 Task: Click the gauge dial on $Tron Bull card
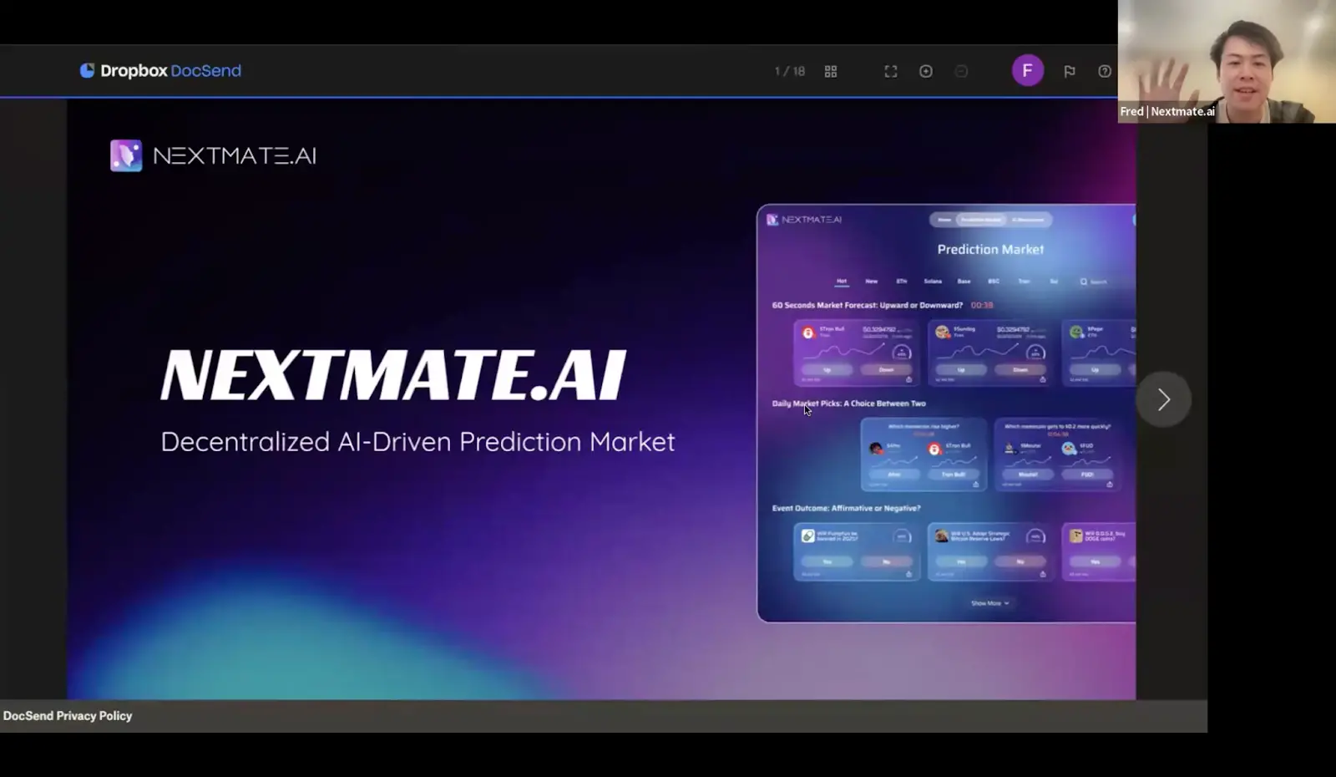coord(902,353)
